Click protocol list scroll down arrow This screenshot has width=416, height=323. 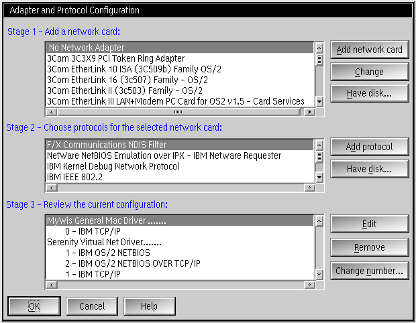319,178
